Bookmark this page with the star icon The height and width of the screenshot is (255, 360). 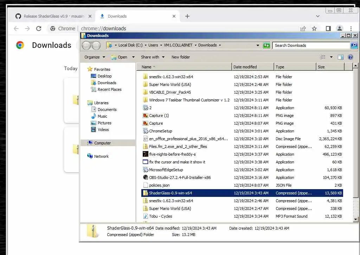pos(314,29)
